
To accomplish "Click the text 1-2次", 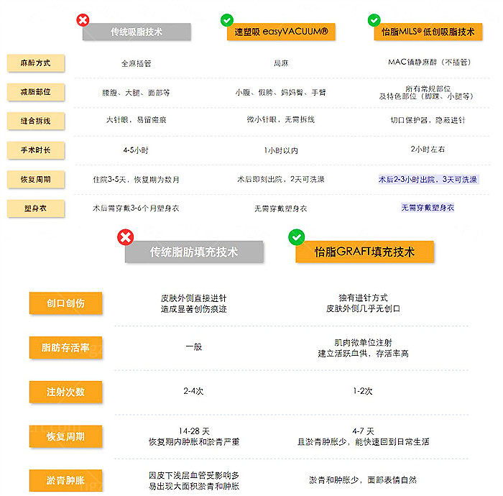I will coord(363,391).
